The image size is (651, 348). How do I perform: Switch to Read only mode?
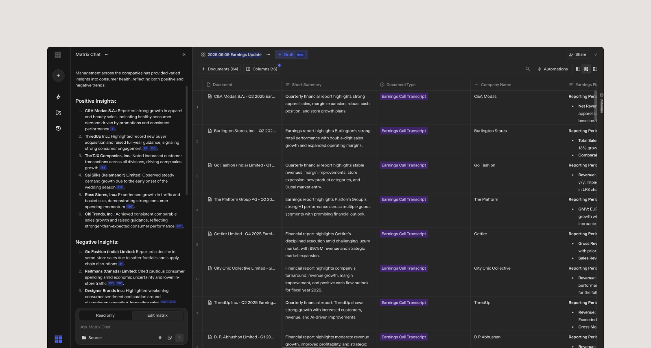105,316
